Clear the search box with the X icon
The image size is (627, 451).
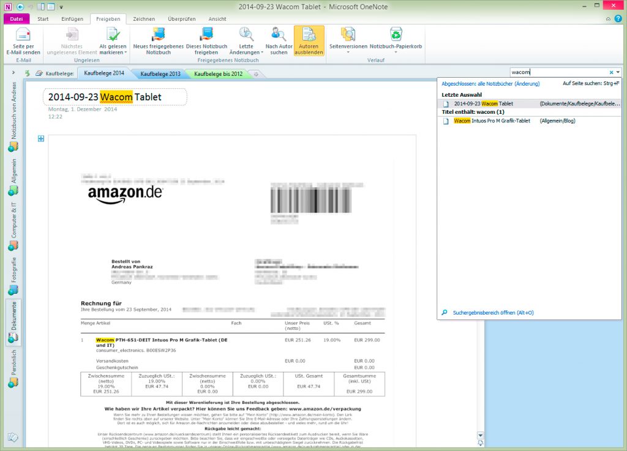tap(610, 72)
